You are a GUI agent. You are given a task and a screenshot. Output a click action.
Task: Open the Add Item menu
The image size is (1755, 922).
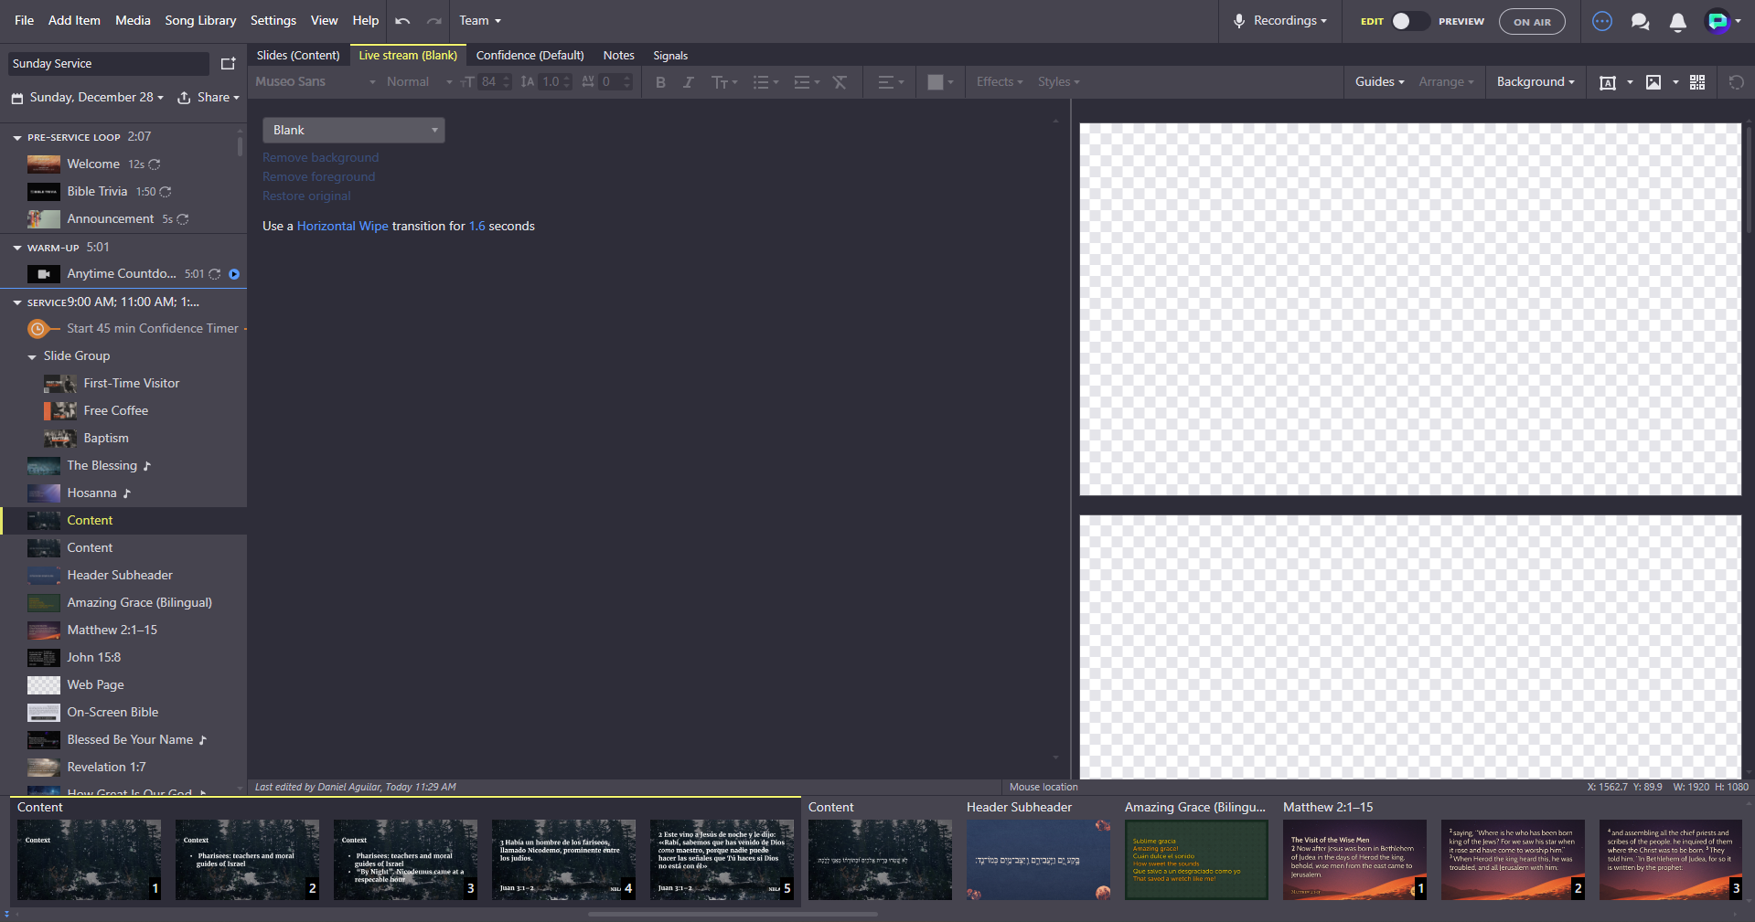click(x=74, y=21)
